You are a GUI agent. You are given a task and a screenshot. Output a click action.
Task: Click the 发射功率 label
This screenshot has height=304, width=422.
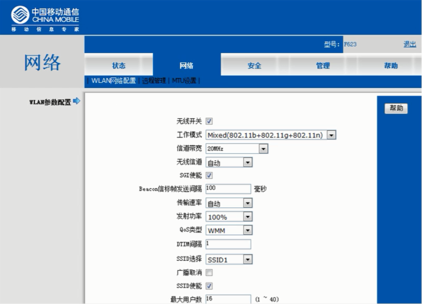click(189, 216)
